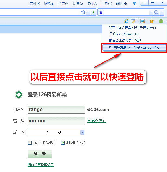The image size is (167, 172).
Task: Click 忘记密码? link
Action: point(97,121)
